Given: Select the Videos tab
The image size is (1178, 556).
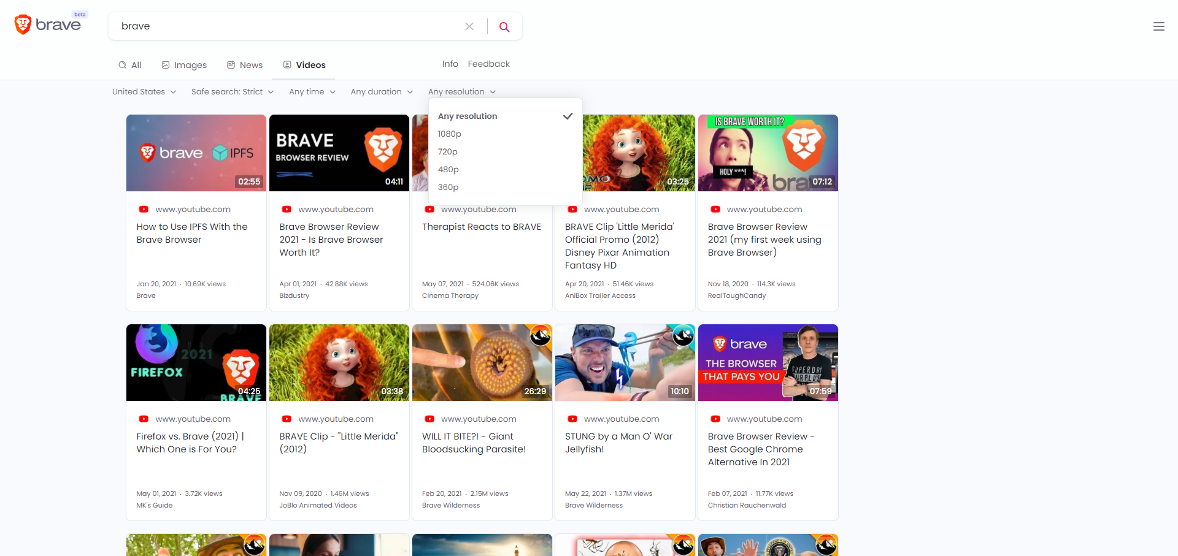Looking at the screenshot, I should 304,65.
